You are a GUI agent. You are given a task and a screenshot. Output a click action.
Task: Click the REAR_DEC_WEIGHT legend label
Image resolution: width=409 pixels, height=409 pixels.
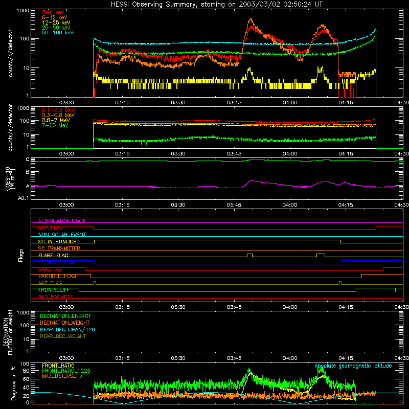(63, 336)
